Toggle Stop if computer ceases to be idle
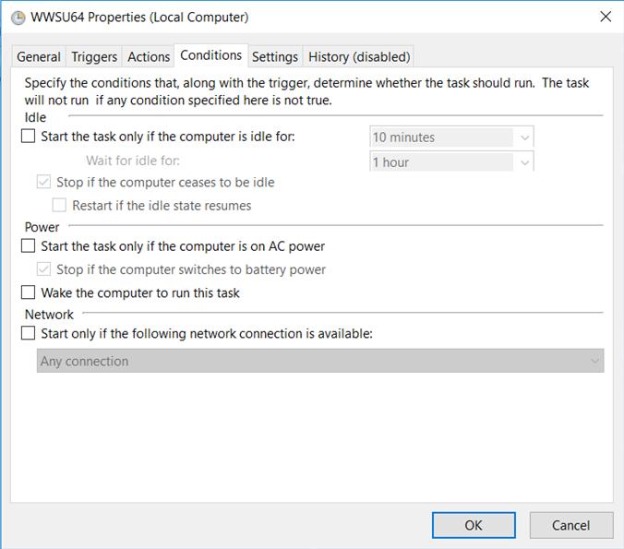624x549 pixels. (x=43, y=182)
